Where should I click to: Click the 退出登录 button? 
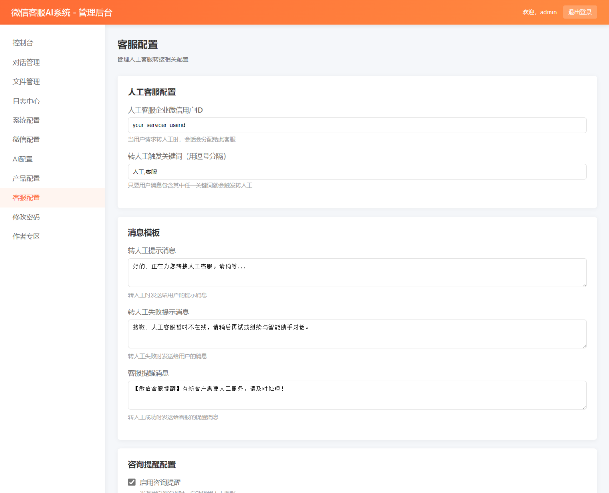580,12
